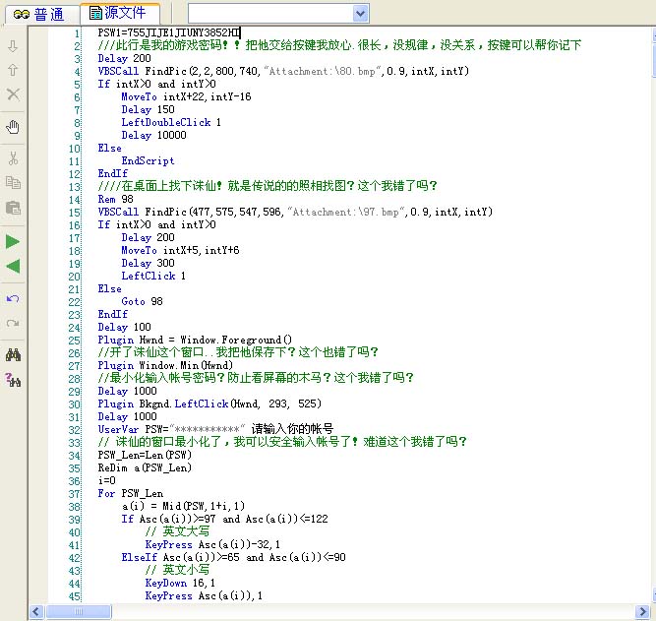
Task: Click the delete X icon
Action: click(13, 94)
